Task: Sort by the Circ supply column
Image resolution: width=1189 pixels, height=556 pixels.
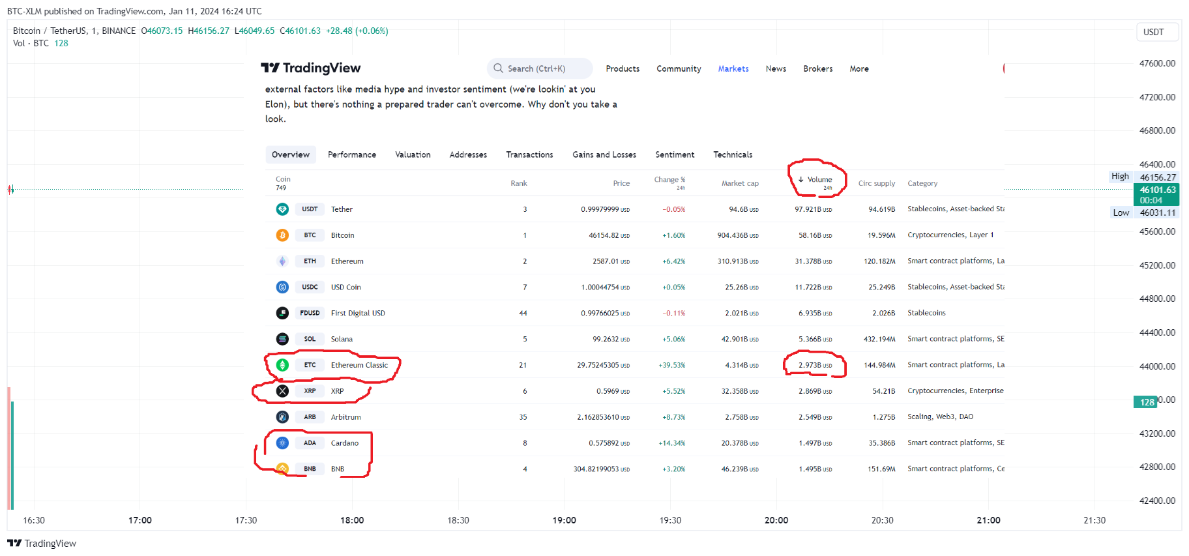Action: click(x=877, y=183)
